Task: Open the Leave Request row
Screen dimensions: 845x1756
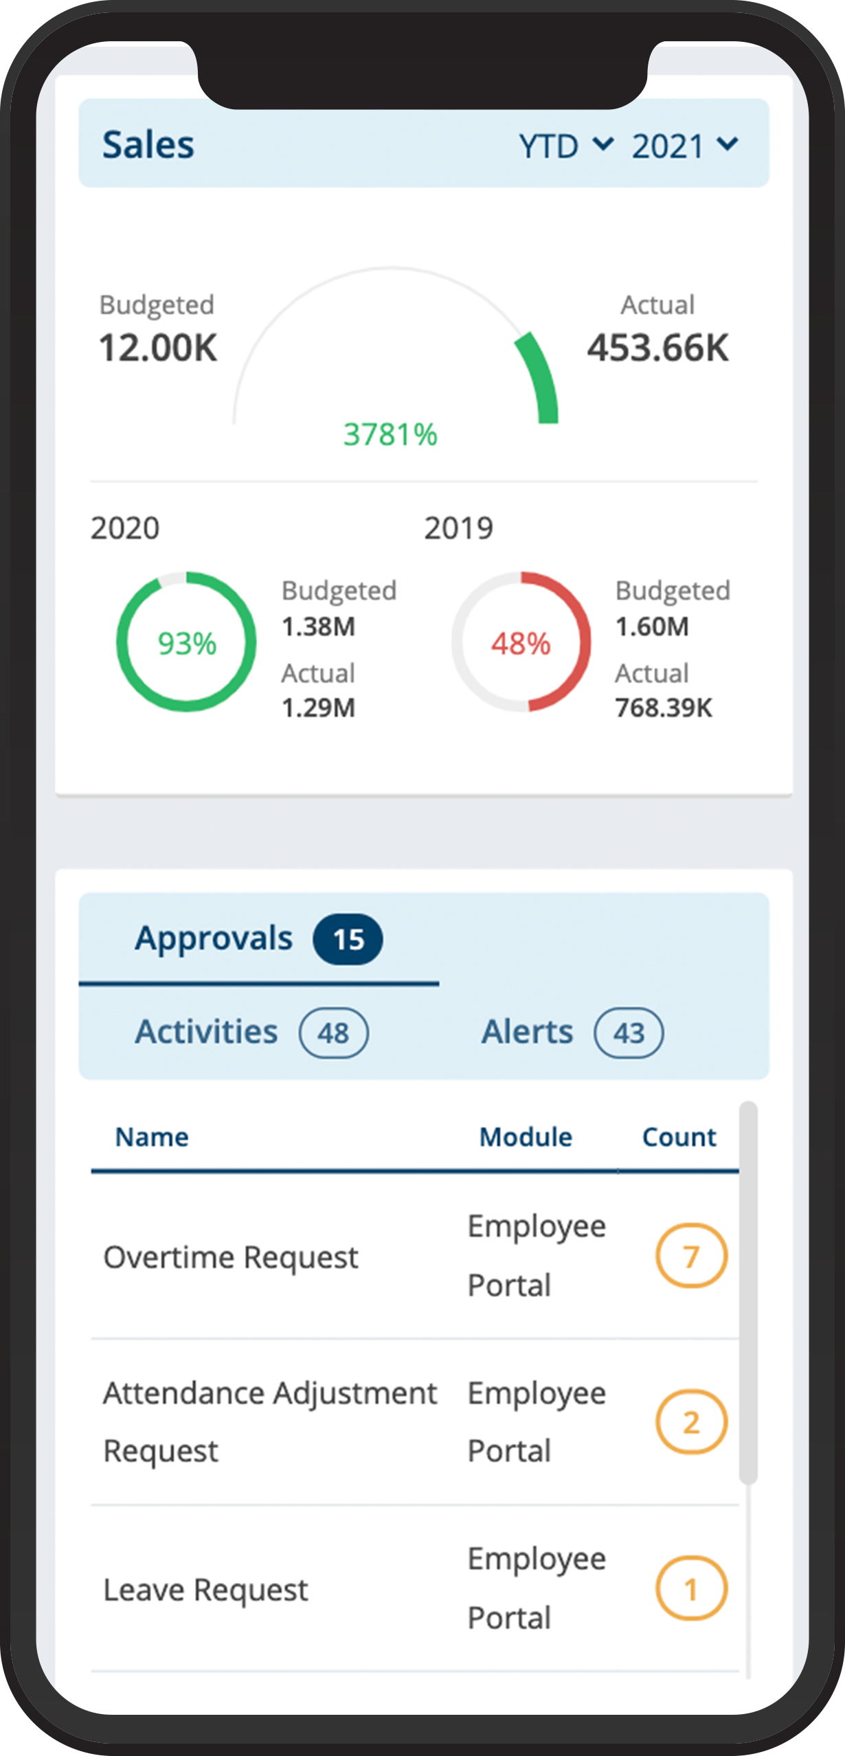Action: coord(205,1590)
